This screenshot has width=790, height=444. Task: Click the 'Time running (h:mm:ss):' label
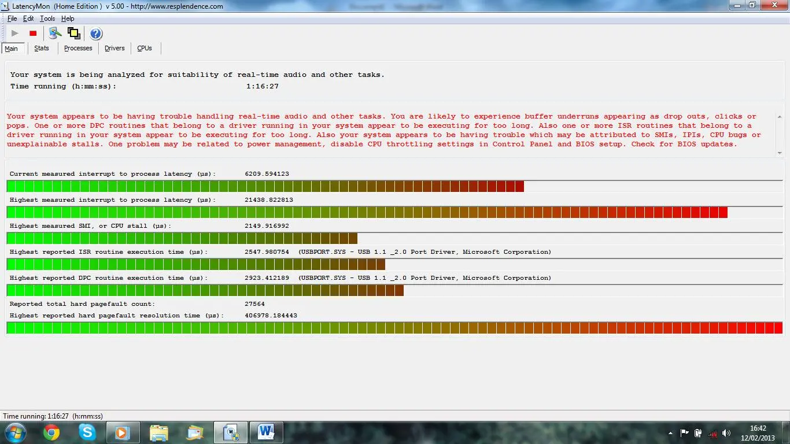click(63, 86)
